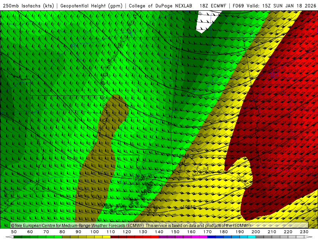Screen dimensions: 318x239
Task: Click the College of DuPage NEXLAB title
Action: [162, 6]
